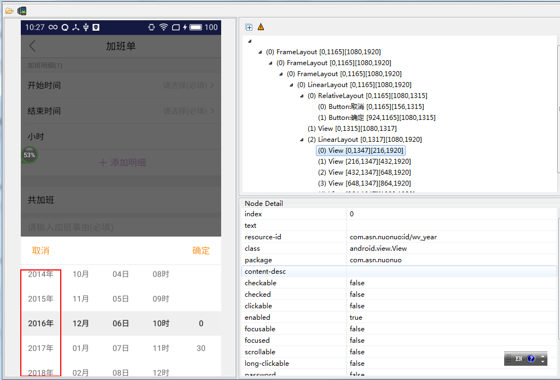Click the focusable row label
560x380 pixels.
(260, 329)
